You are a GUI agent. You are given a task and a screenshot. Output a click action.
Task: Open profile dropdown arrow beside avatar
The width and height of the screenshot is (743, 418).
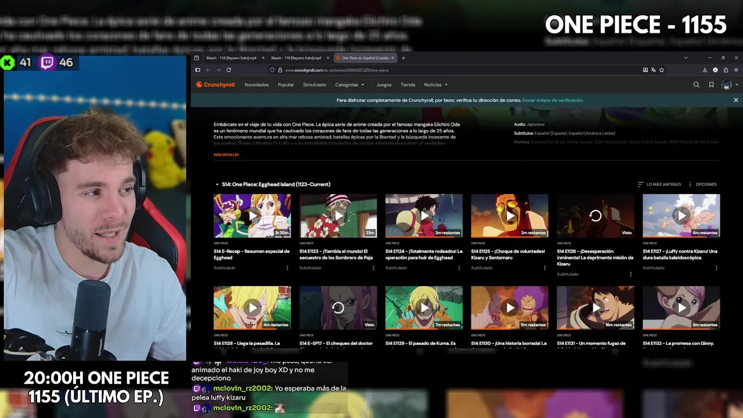(x=737, y=85)
